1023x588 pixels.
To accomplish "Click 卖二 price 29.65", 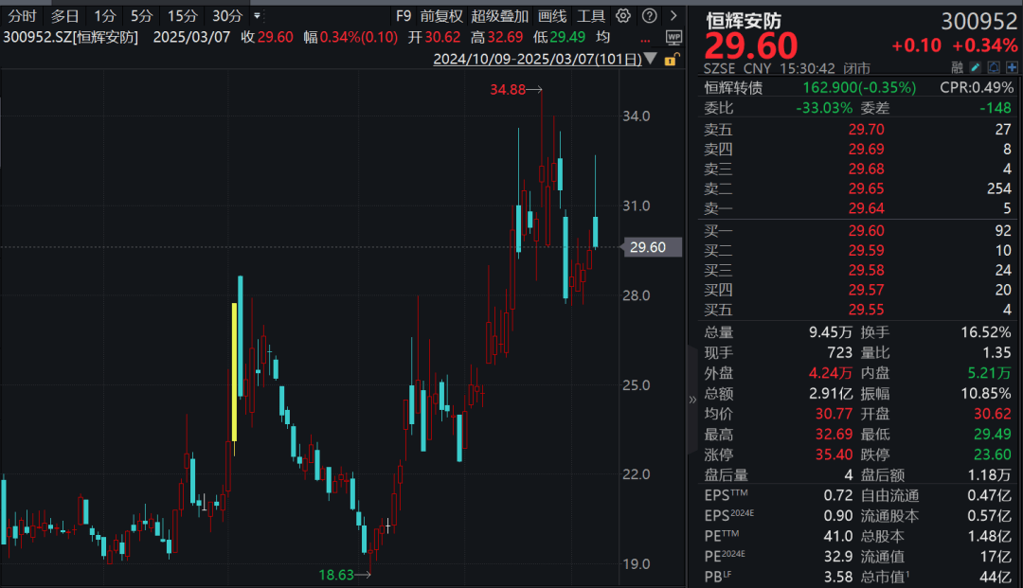I will [866, 188].
